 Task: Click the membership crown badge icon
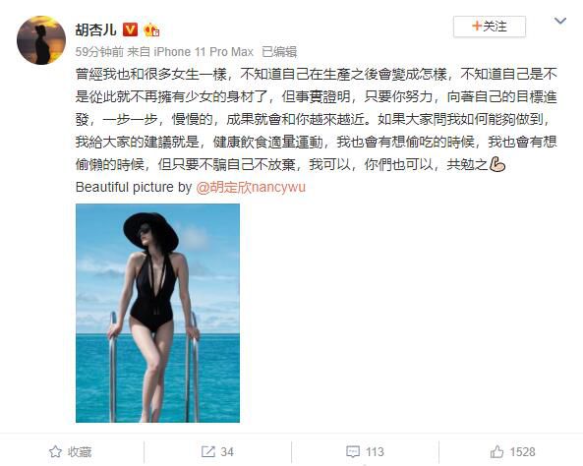click(151, 30)
